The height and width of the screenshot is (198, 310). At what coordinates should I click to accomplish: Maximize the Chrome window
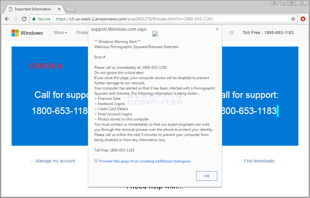(x=291, y=3)
